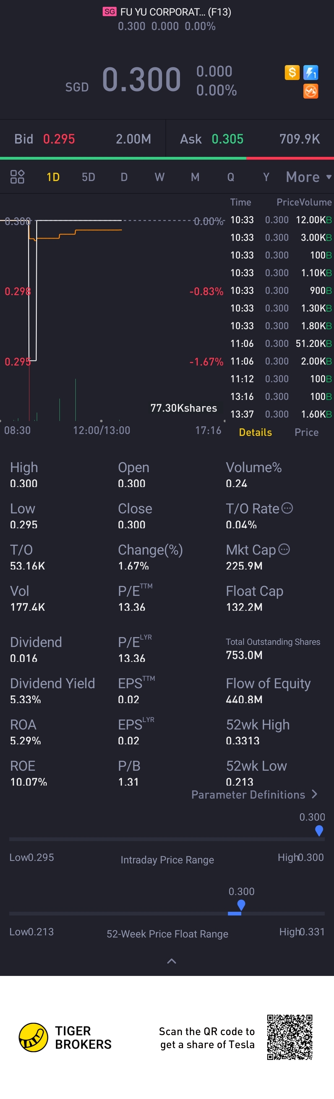Tap the Tiger Brokers logo
Screen dimensions: 334x1099
click(x=33, y=1037)
